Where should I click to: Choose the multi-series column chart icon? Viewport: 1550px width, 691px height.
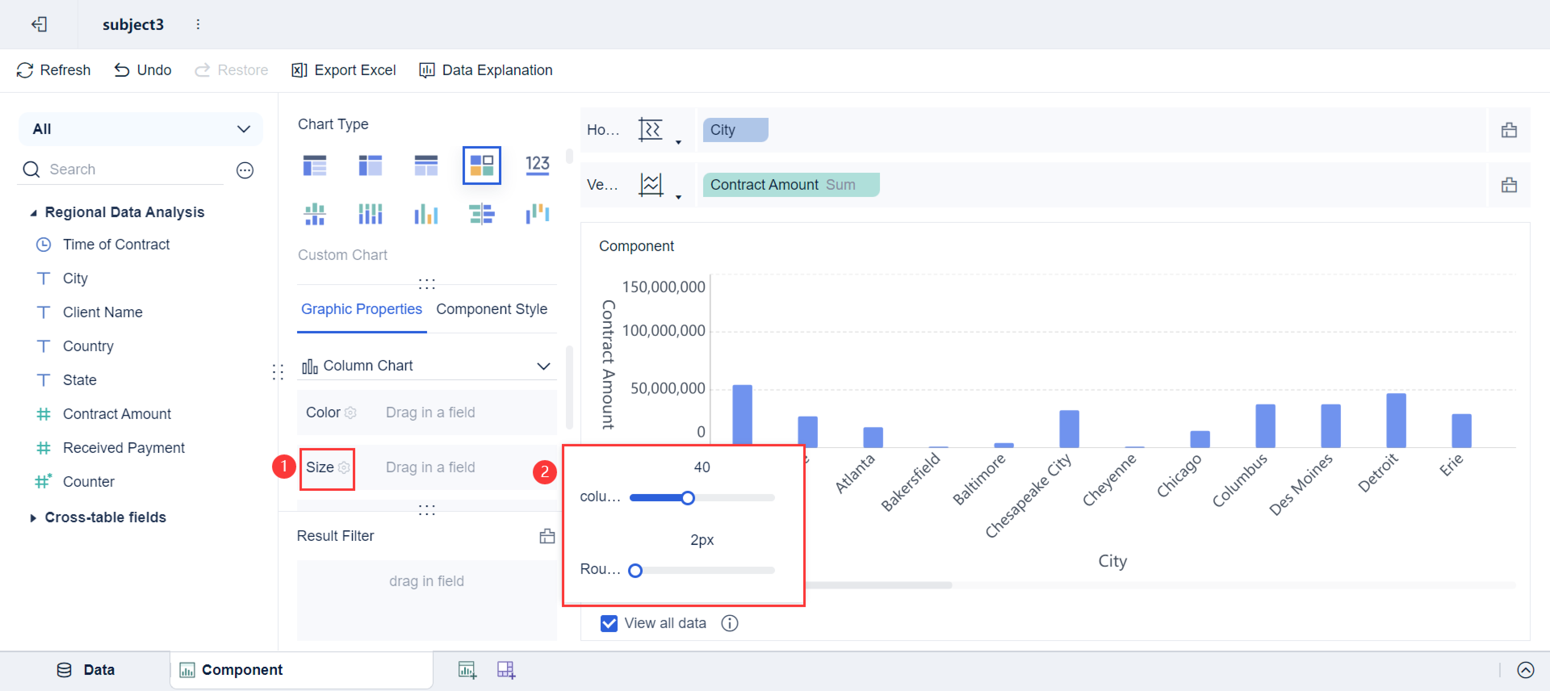coord(425,214)
